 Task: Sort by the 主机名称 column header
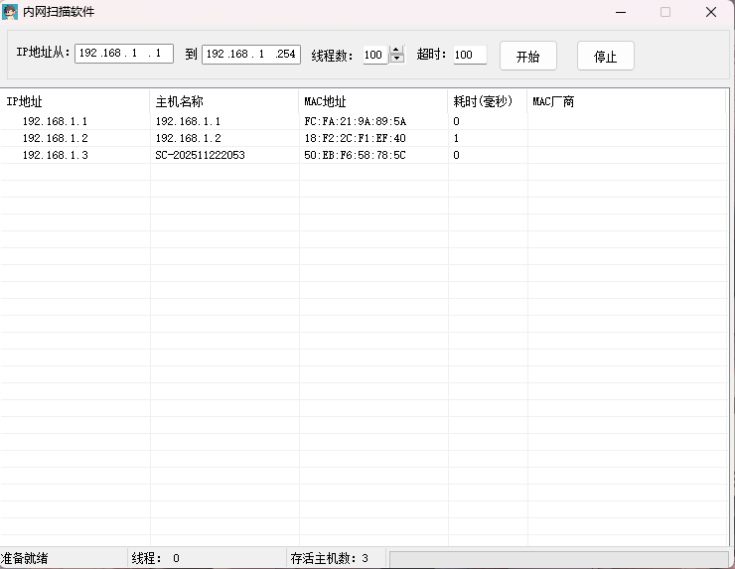(223, 101)
